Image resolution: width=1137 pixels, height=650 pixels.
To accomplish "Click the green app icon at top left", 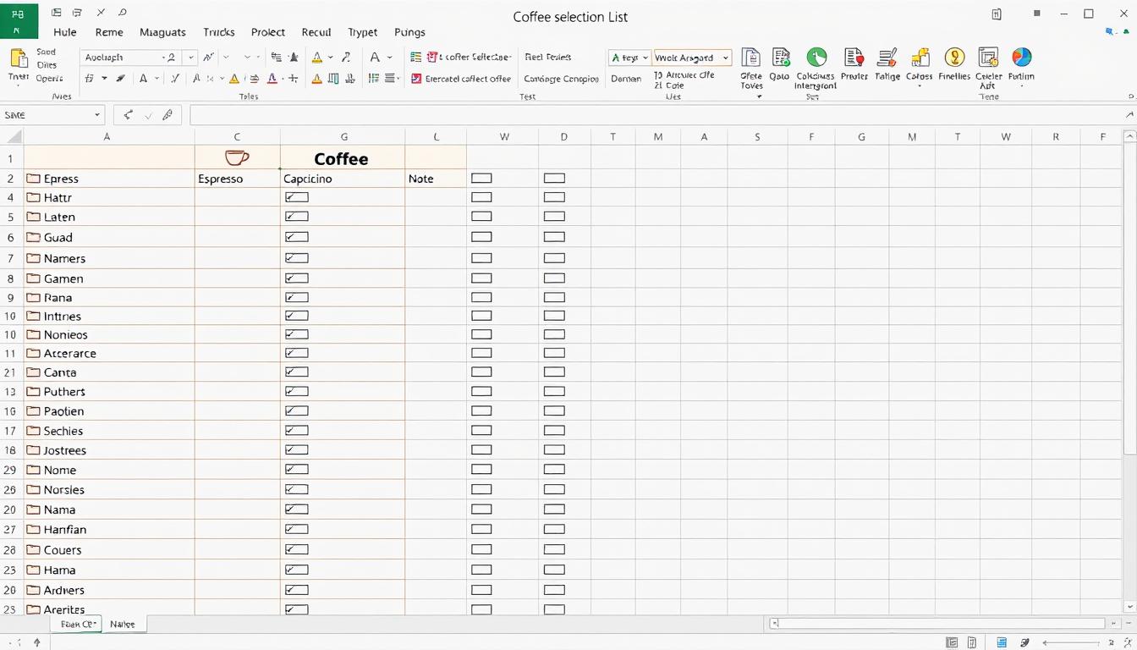I will [x=19, y=20].
